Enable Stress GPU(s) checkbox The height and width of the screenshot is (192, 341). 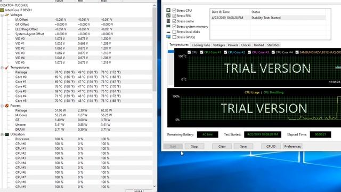(x=174, y=37)
